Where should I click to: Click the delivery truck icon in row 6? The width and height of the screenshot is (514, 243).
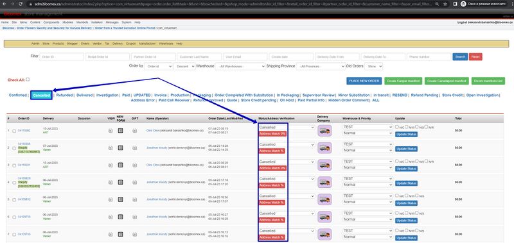point(324,217)
